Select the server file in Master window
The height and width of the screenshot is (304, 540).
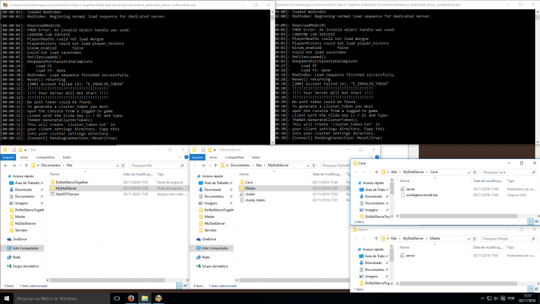411,256
